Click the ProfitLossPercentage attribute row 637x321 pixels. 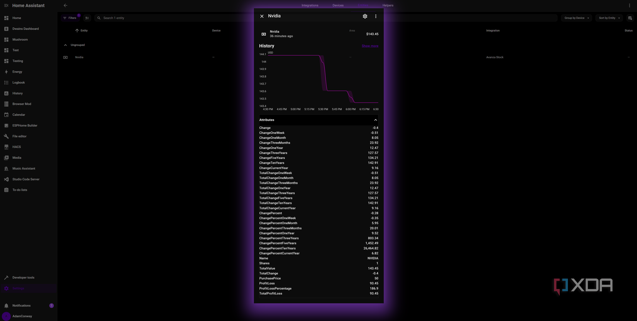click(319, 289)
